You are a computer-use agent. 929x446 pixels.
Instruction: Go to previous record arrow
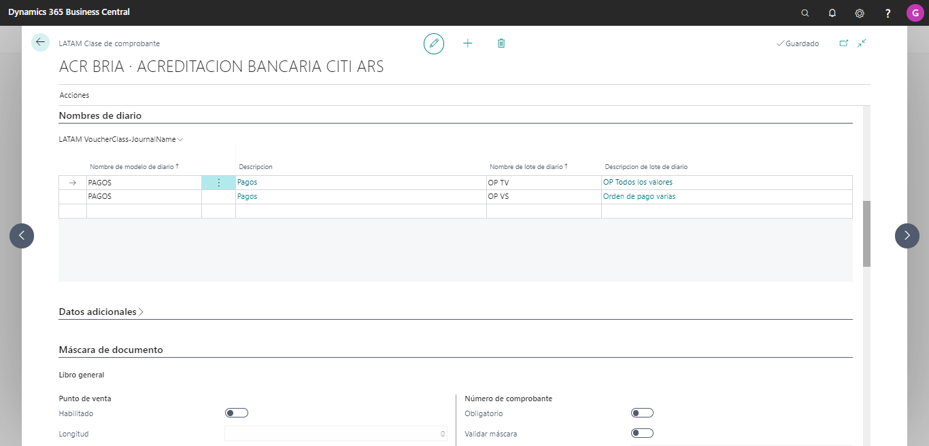(22, 236)
